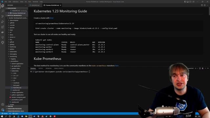Open the Source Control view
This screenshot has width=210, height=118.
point(3,16)
